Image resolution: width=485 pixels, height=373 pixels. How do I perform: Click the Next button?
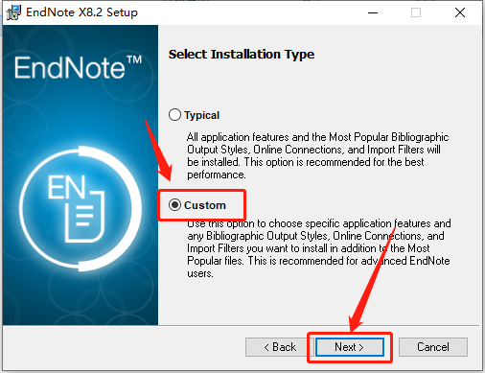coord(350,347)
